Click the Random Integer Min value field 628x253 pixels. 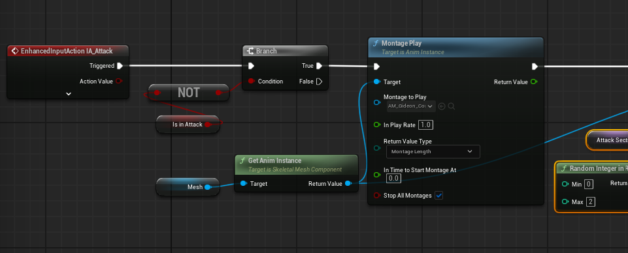(x=589, y=185)
